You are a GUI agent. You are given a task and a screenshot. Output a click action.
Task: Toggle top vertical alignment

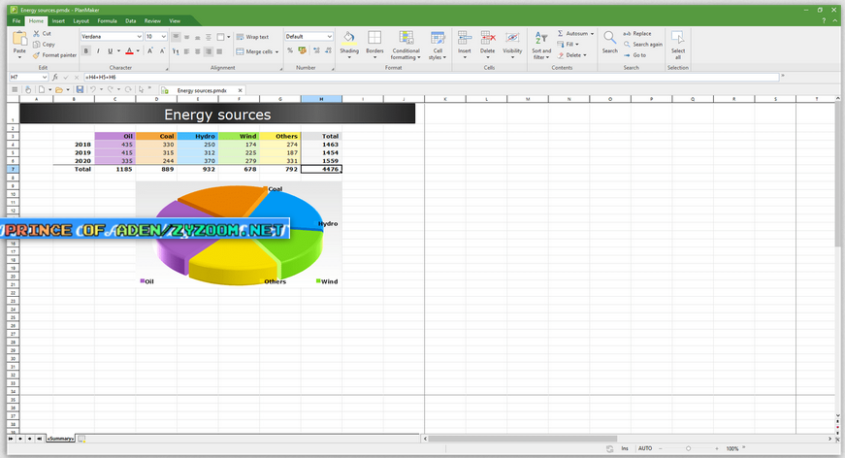pos(176,37)
